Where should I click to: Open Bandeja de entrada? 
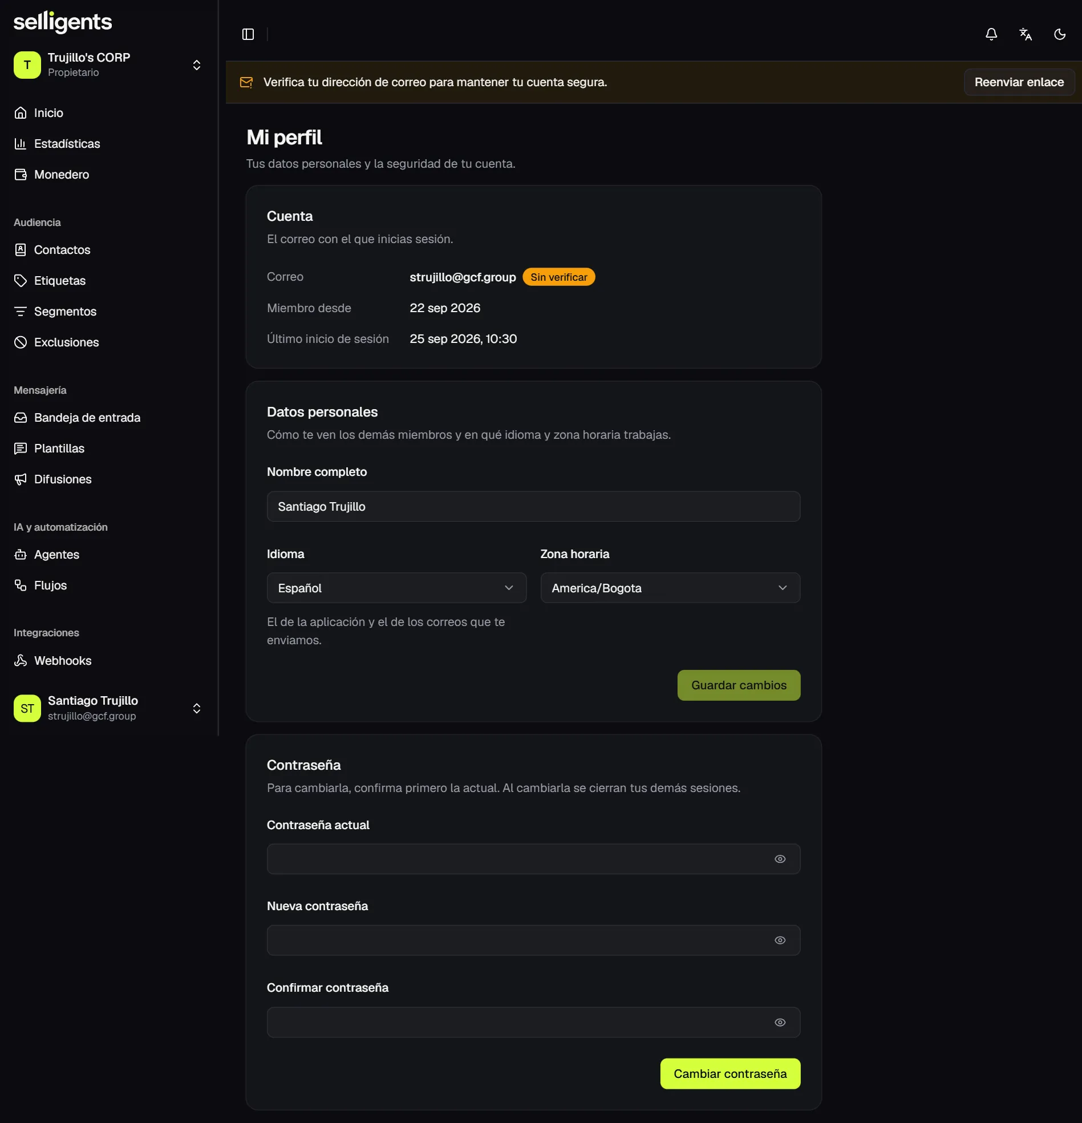[109, 418]
